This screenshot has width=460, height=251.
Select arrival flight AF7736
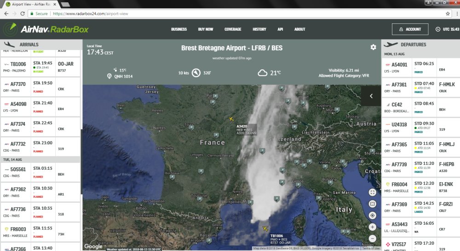pyautogui.click(x=40, y=212)
